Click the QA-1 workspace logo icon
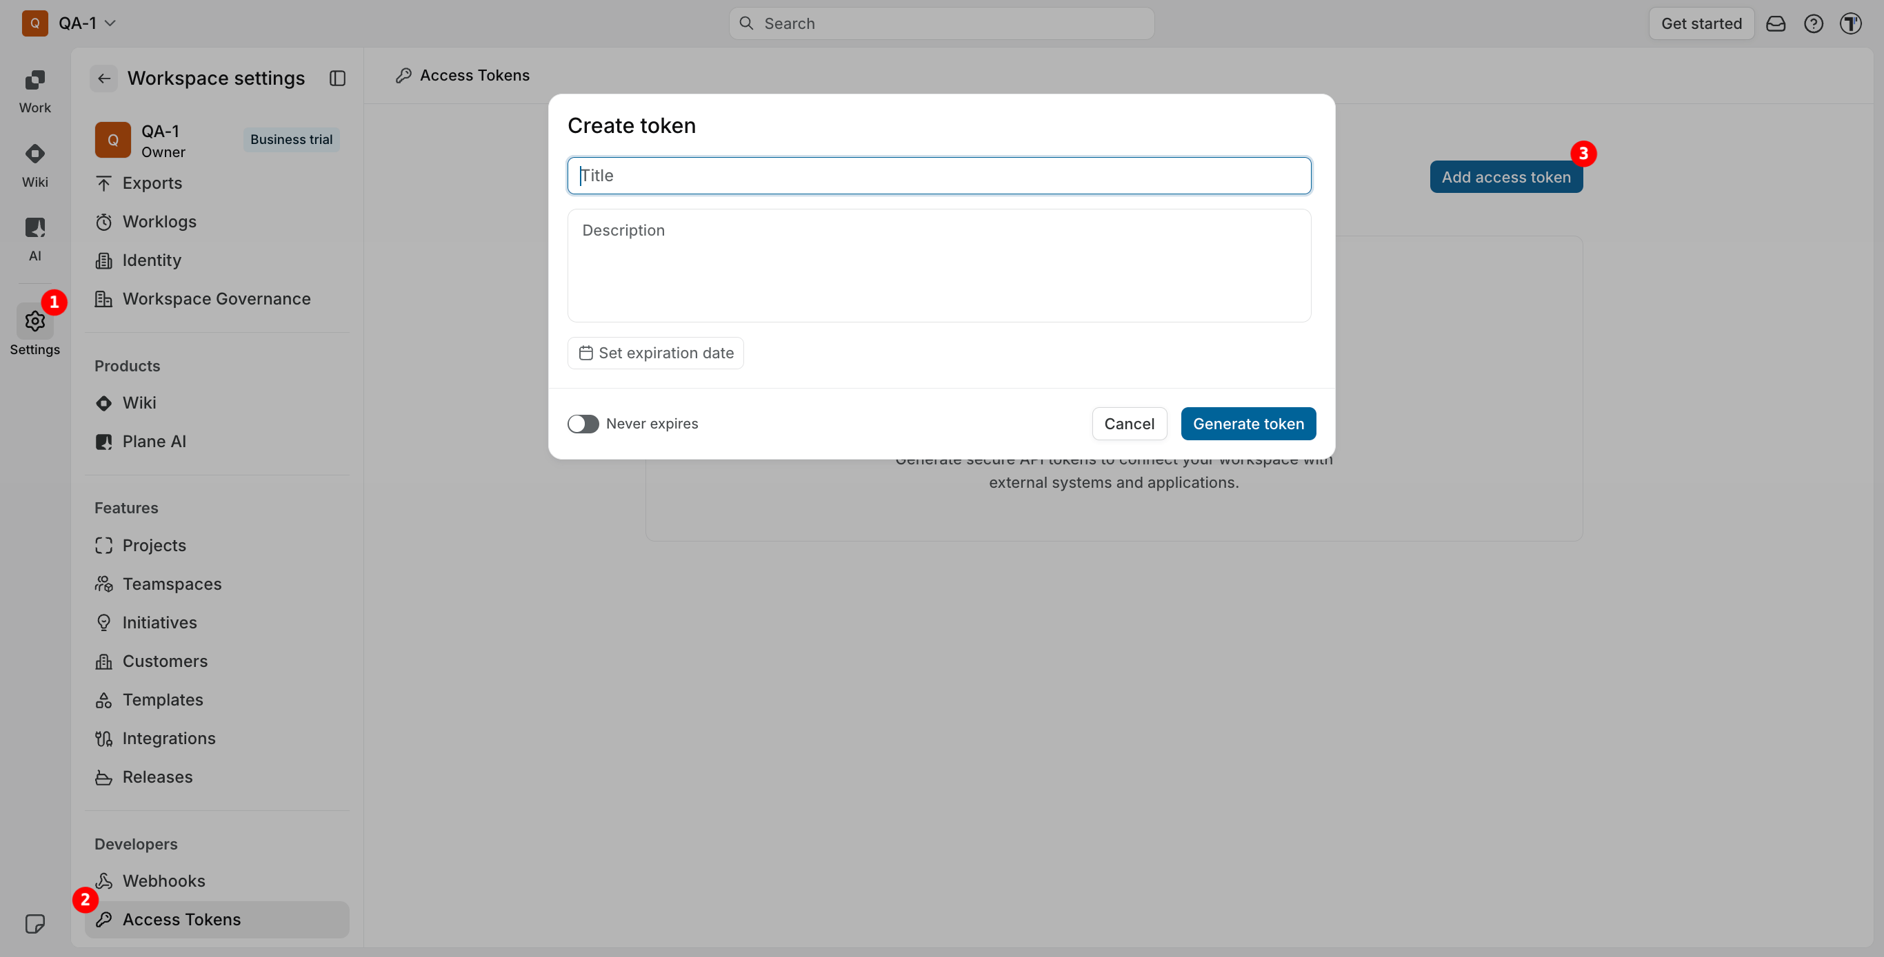The height and width of the screenshot is (957, 1884). pyautogui.click(x=34, y=23)
